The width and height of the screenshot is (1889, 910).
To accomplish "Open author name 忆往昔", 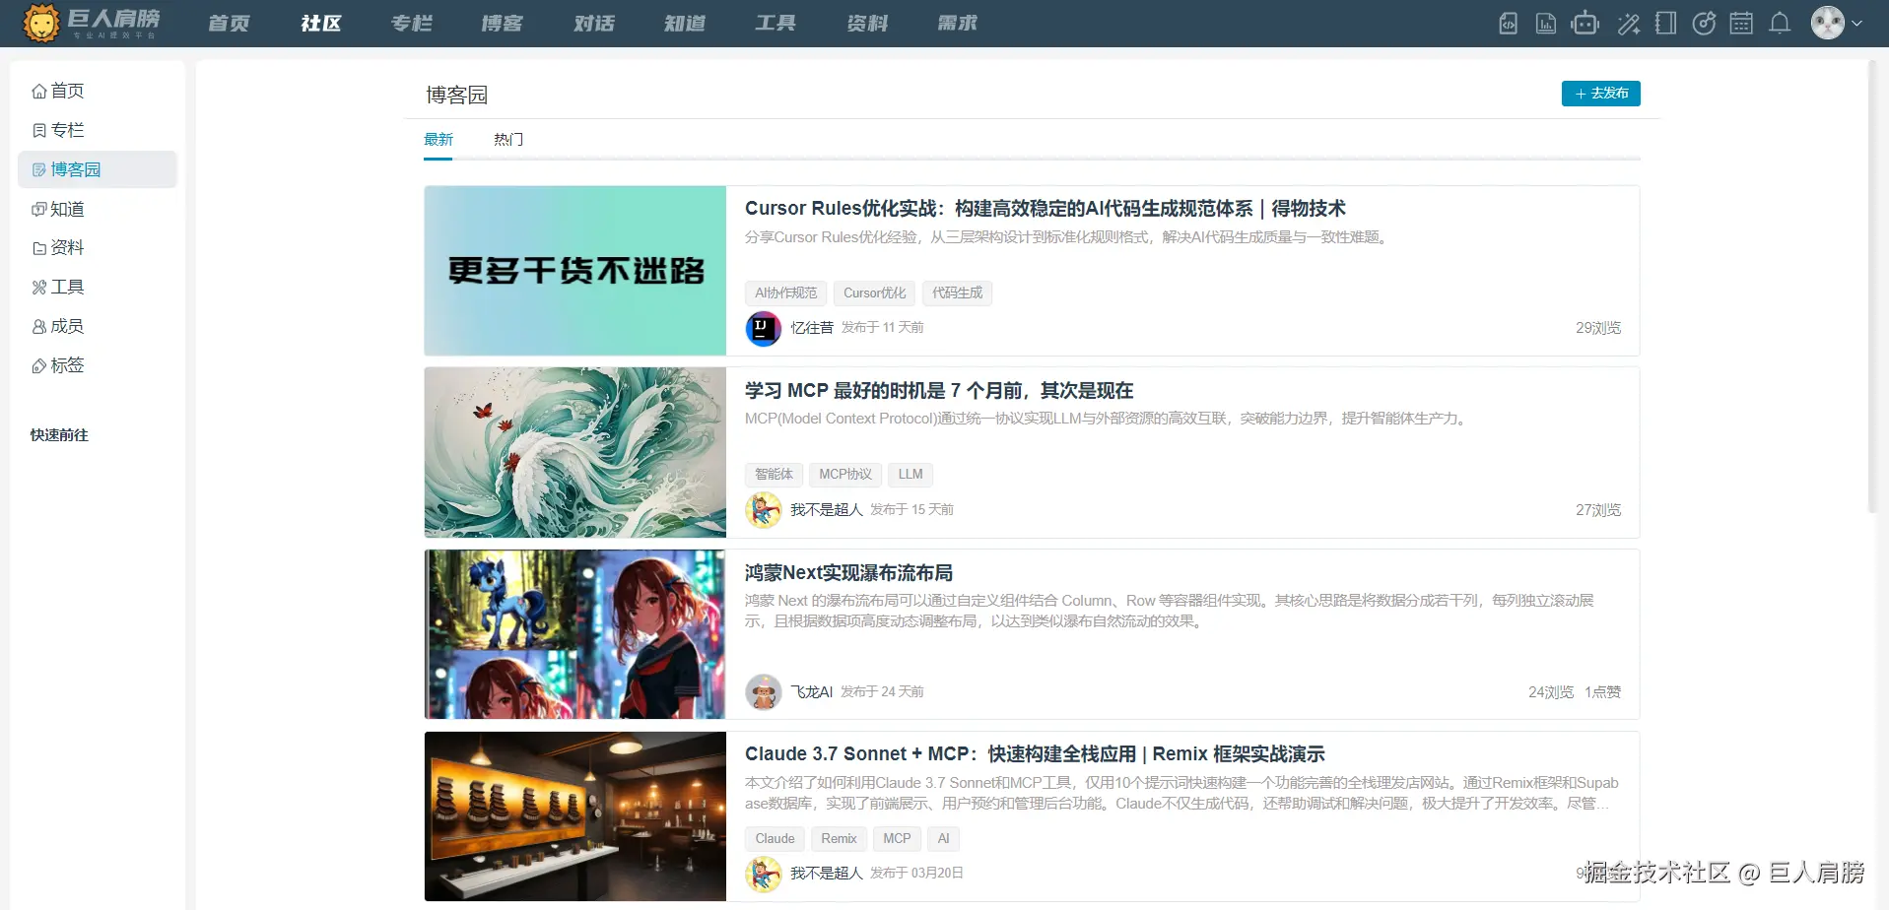I will pyautogui.click(x=812, y=328).
